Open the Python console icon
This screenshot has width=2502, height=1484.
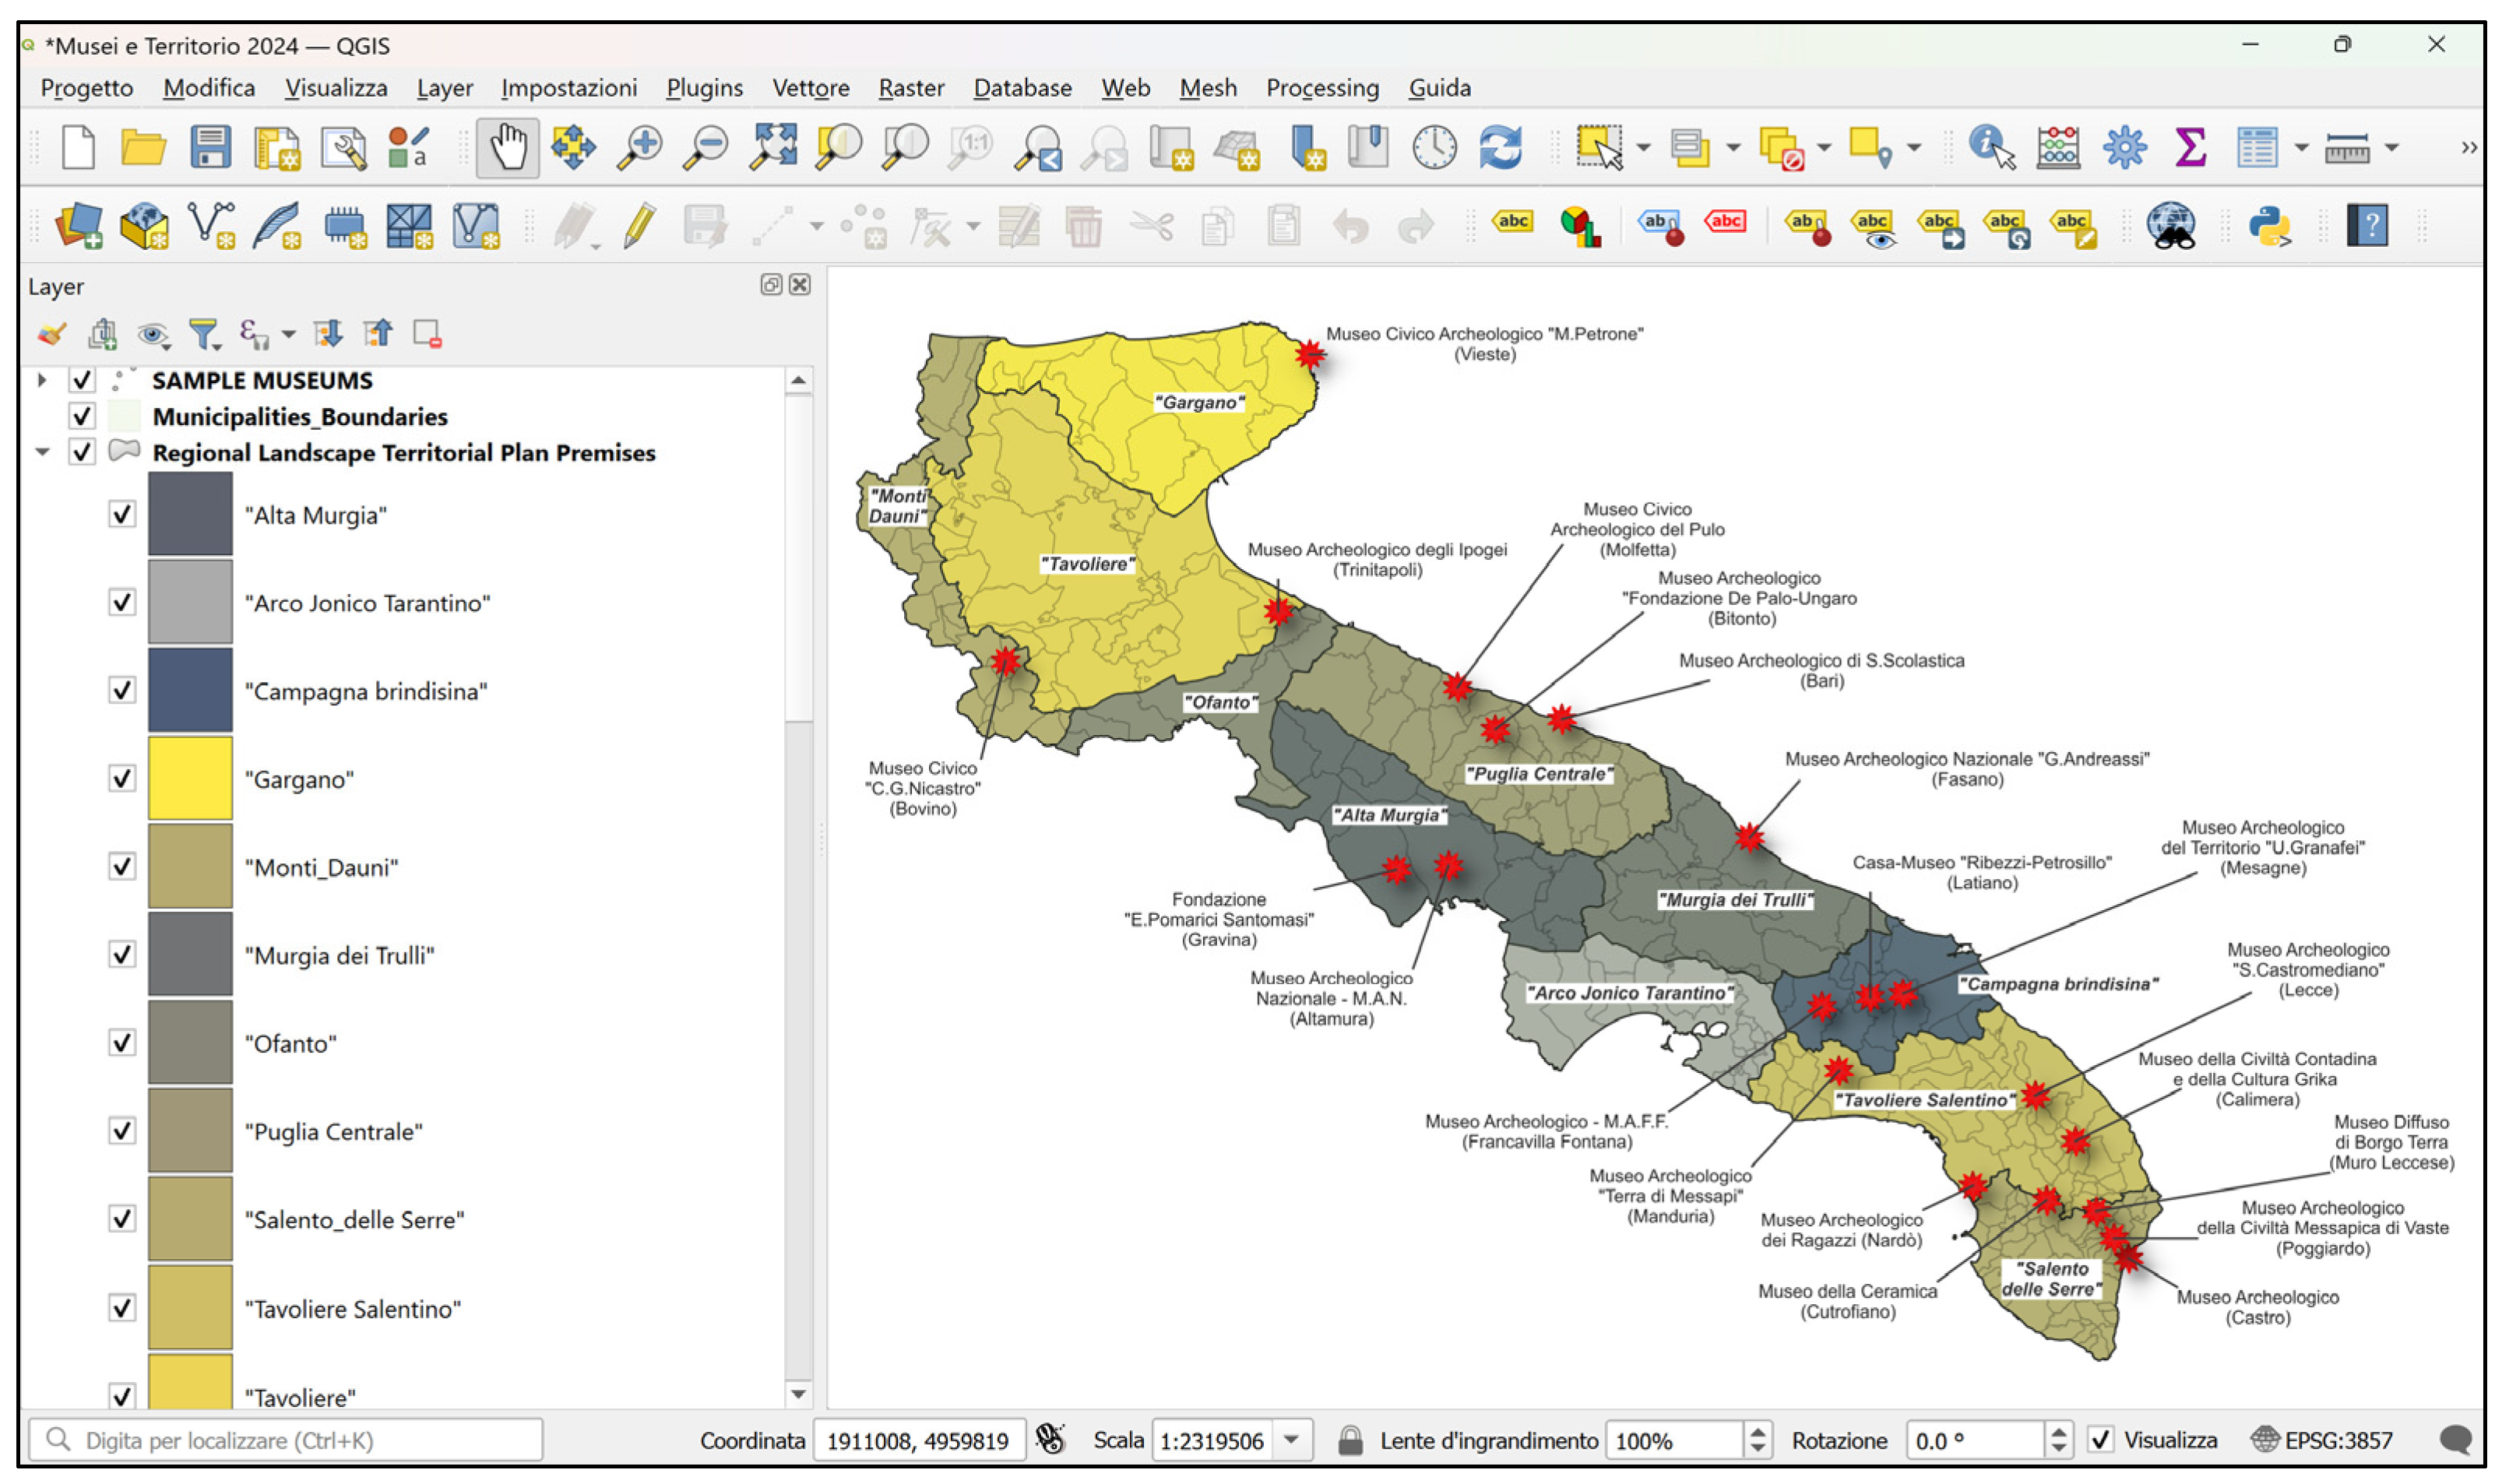(x=2269, y=226)
